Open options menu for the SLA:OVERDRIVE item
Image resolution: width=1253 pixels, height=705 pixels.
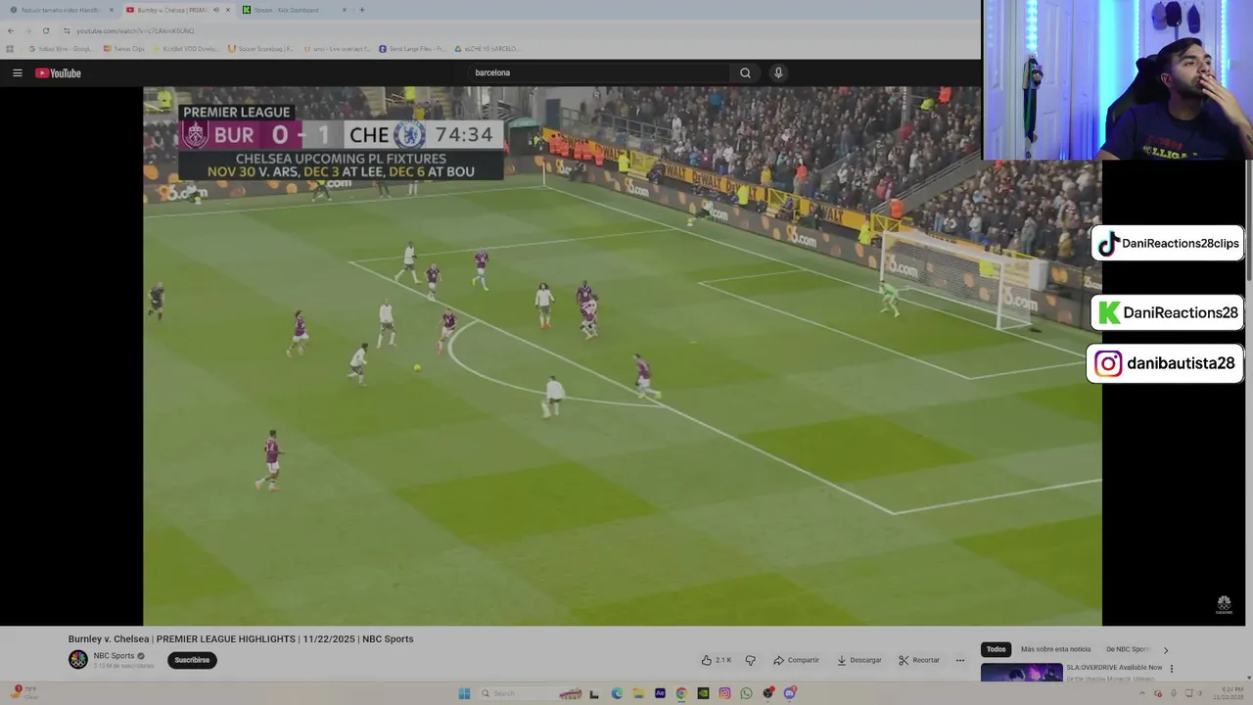pyautogui.click(x=1171, y=669)
